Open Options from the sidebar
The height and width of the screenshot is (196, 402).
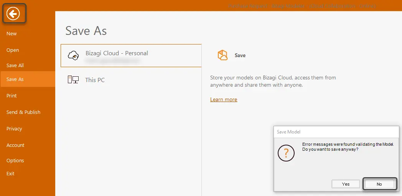(15, 160)
